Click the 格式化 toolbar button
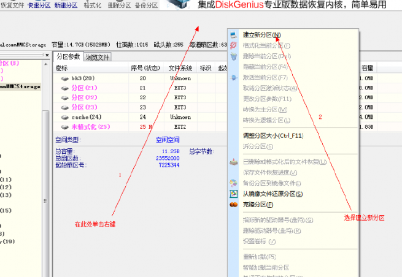The width and height of the screenshot is (402, 277). (x=93, y=5)
